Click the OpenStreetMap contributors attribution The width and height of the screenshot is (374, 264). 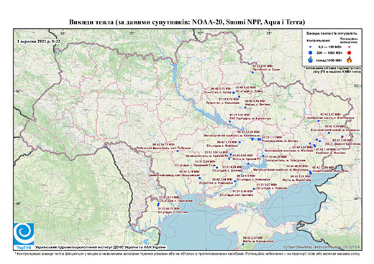coord(321,247)
